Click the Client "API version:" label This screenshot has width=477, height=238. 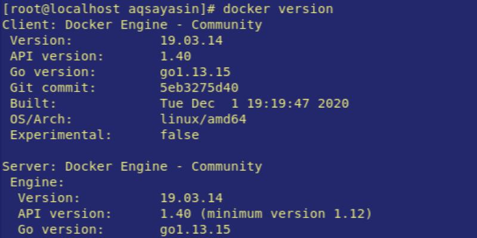(57, 57)
